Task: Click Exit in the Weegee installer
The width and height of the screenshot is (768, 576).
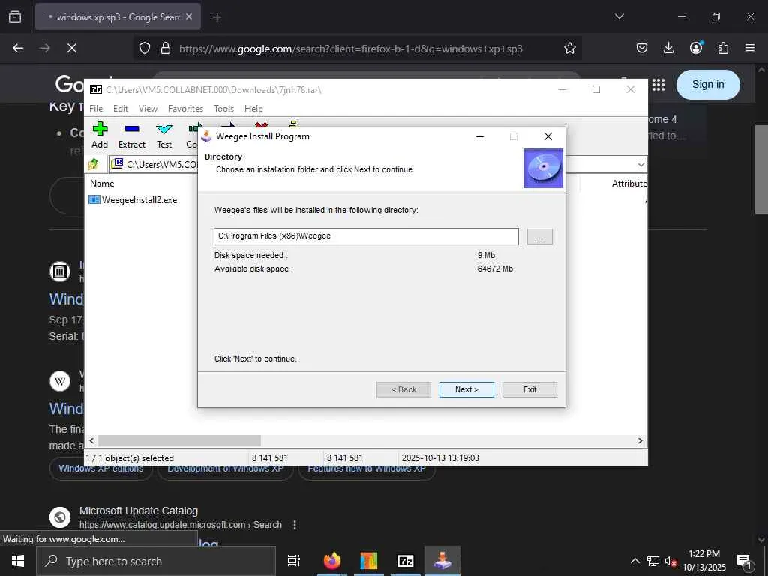Action: click(529, 389)
